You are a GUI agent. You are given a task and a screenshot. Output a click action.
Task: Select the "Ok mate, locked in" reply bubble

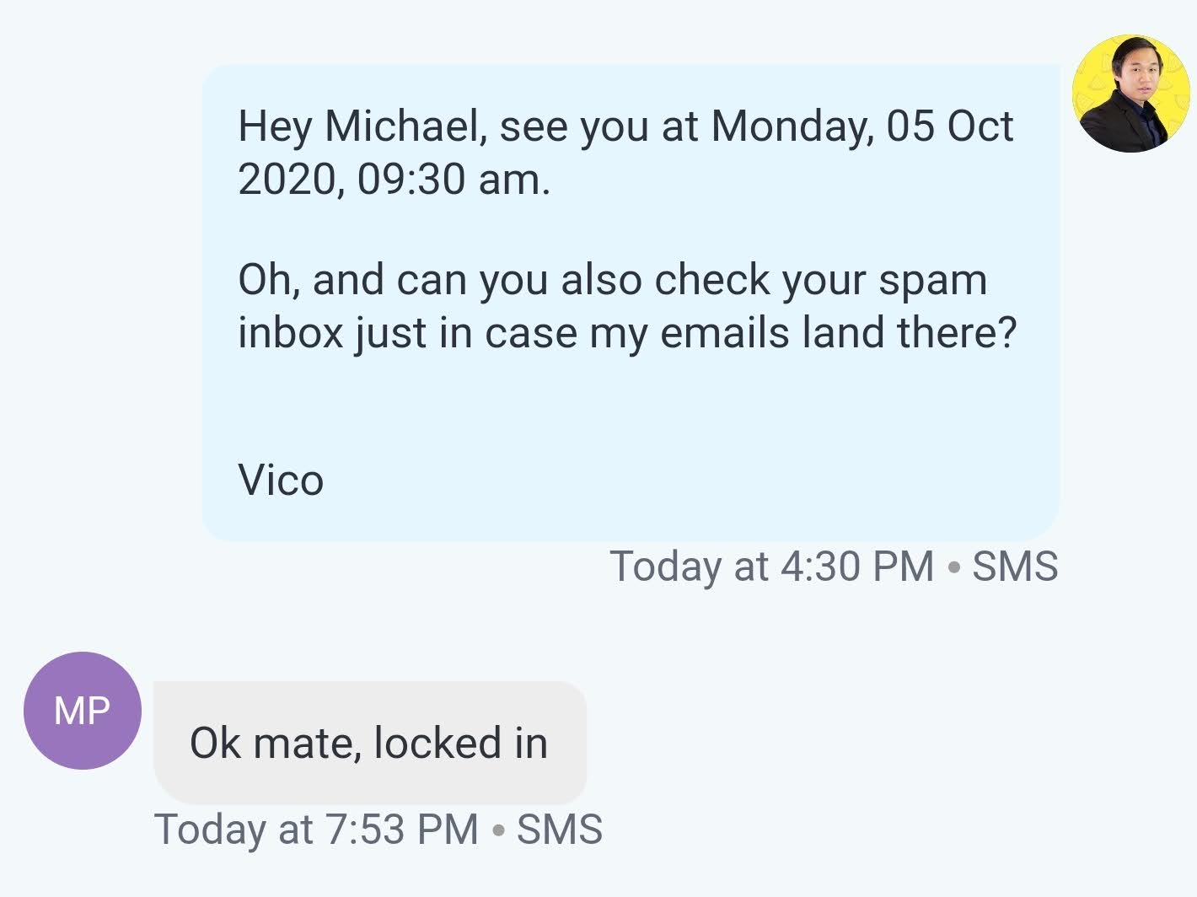[x=369, y=743]
